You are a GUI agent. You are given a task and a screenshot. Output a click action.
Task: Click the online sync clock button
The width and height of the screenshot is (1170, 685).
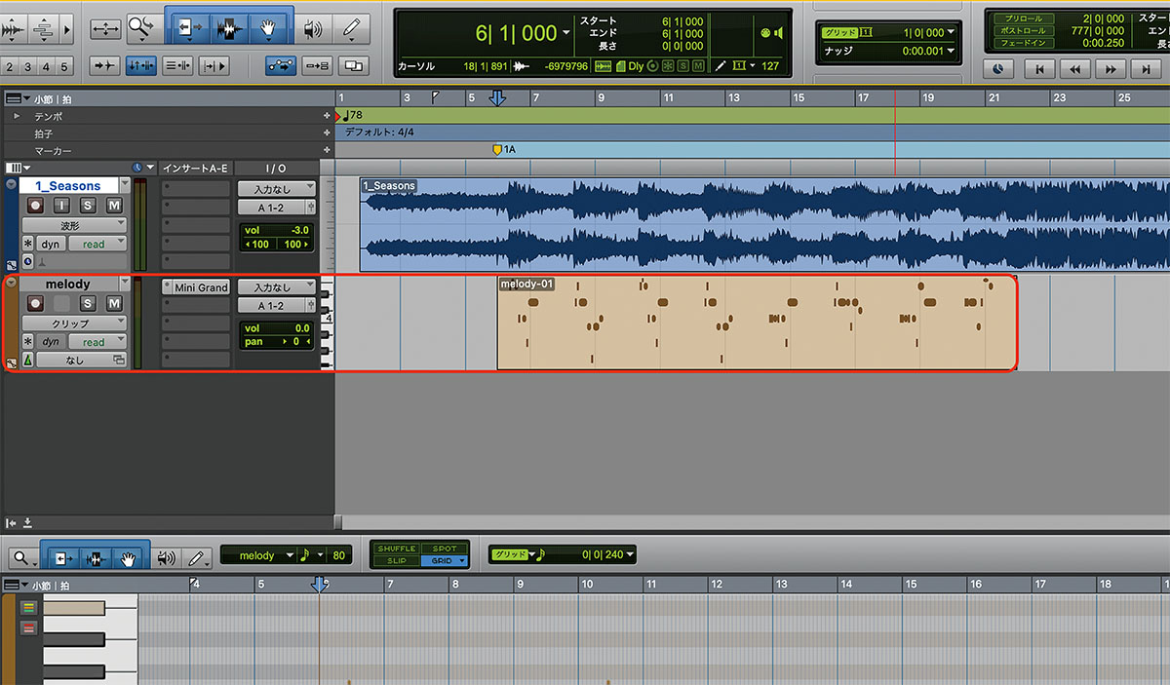click(998, 69)
